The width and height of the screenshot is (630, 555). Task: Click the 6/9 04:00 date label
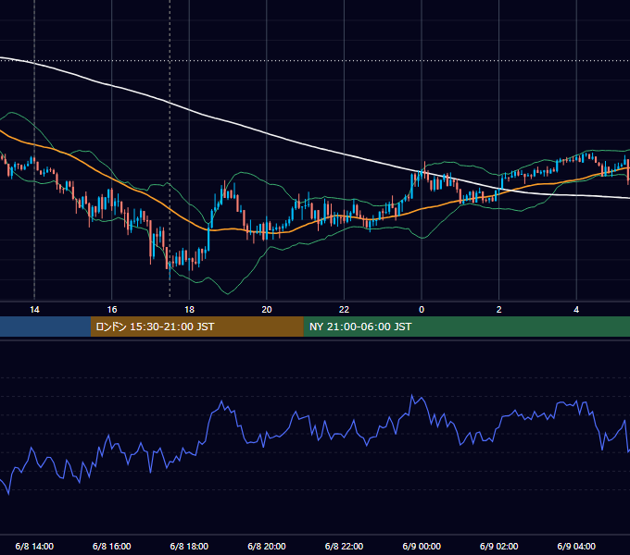coord(576,547)
